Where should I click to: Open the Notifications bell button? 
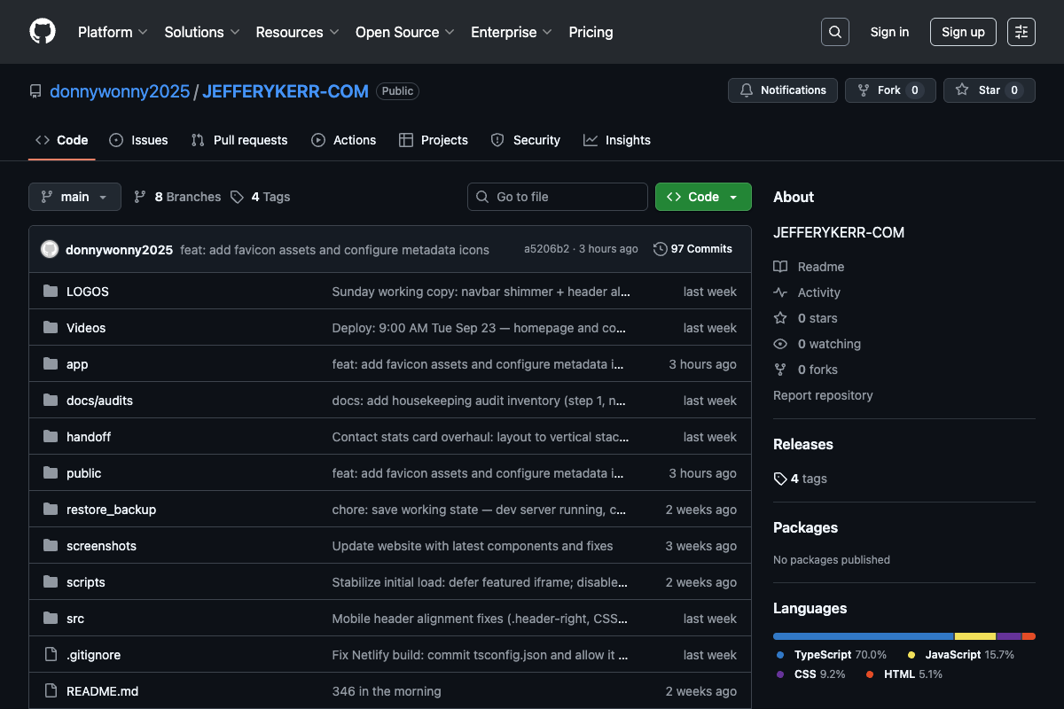pyautogui.click(x=783, y=90)
